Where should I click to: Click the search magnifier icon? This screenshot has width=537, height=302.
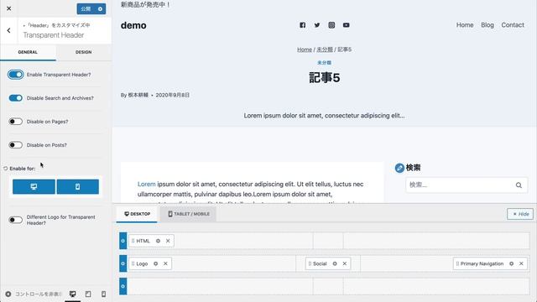click(519, 185)
